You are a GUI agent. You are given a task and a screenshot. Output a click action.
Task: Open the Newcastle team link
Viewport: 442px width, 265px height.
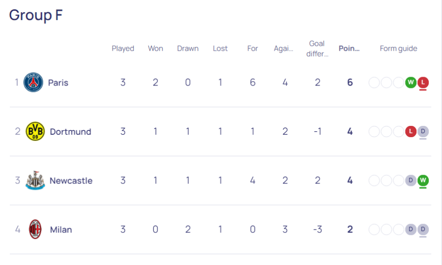point(71,180)
